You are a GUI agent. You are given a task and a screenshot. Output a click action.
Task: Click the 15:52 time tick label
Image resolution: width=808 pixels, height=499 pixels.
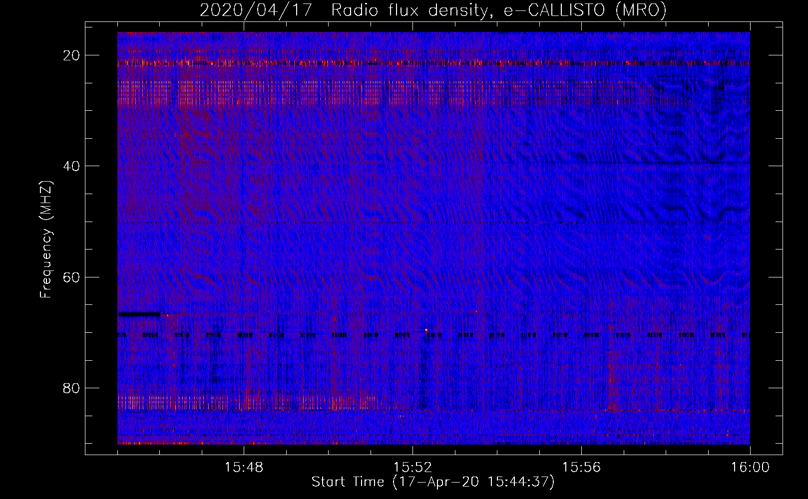[412, 468]
